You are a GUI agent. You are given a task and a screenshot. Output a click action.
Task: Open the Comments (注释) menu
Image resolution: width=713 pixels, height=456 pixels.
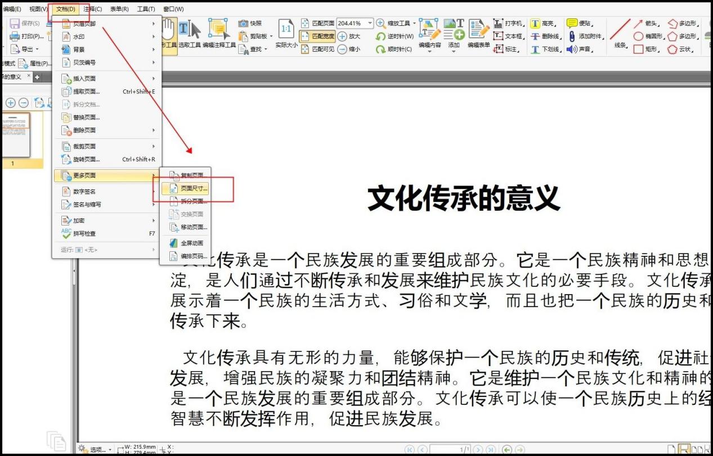pyautogui.click(x=92, y=8)
